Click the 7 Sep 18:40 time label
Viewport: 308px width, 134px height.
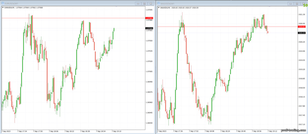tap(241, 131)
